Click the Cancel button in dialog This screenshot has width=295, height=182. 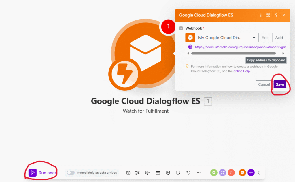click(264, 84)
